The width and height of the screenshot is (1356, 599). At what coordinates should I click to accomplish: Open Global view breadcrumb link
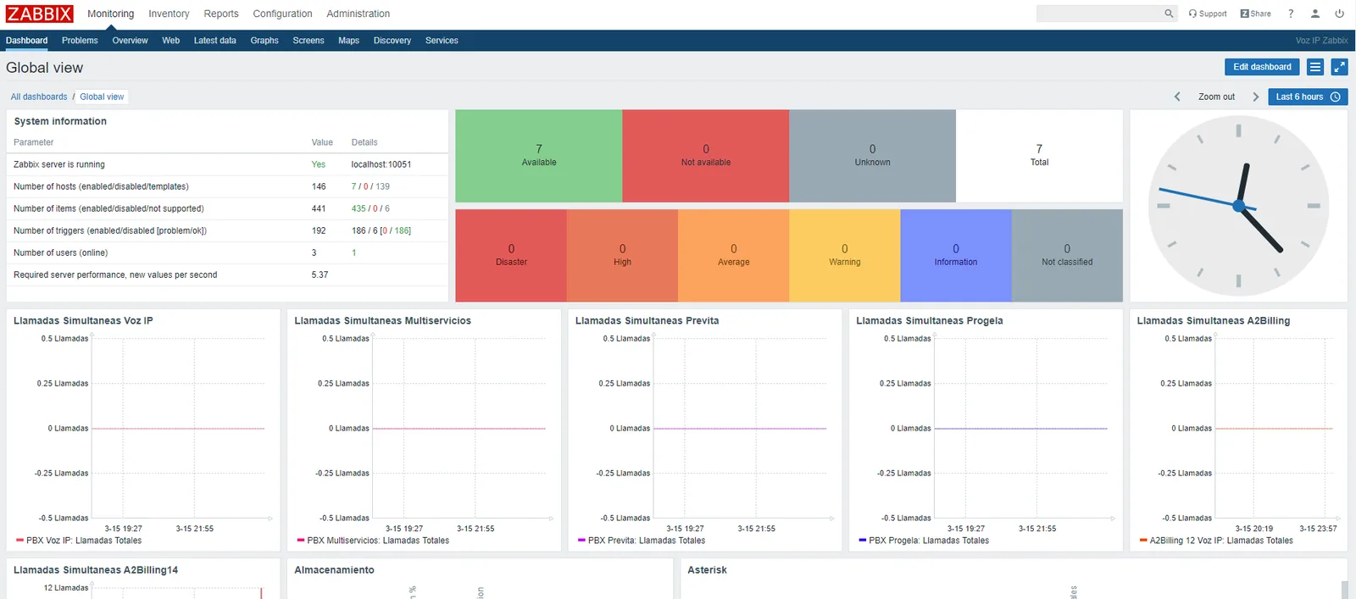[x=102, y=97]
